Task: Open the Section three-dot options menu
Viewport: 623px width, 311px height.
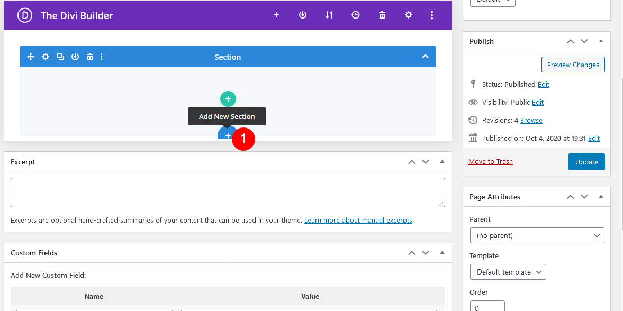Action: click(x=101, y=57)
